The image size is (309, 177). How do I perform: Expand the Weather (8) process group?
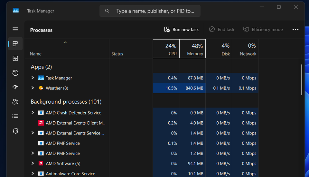(x=33, y=88)
